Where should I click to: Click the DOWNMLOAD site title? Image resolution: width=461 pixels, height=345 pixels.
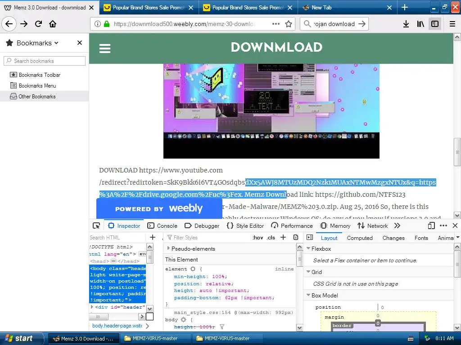[x=276, y=47]
